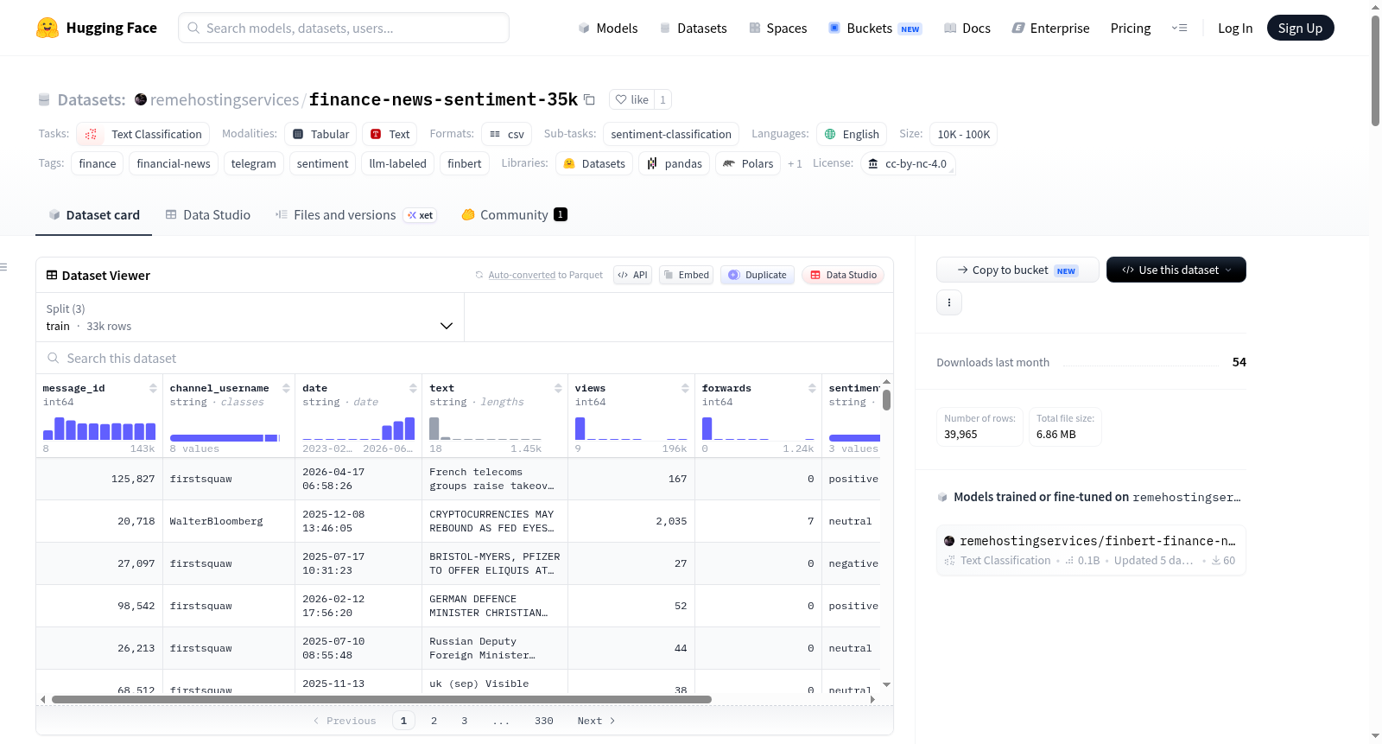The image size is (1382, 744).
Task: Click the csv format tag
Action: point(507,134)
